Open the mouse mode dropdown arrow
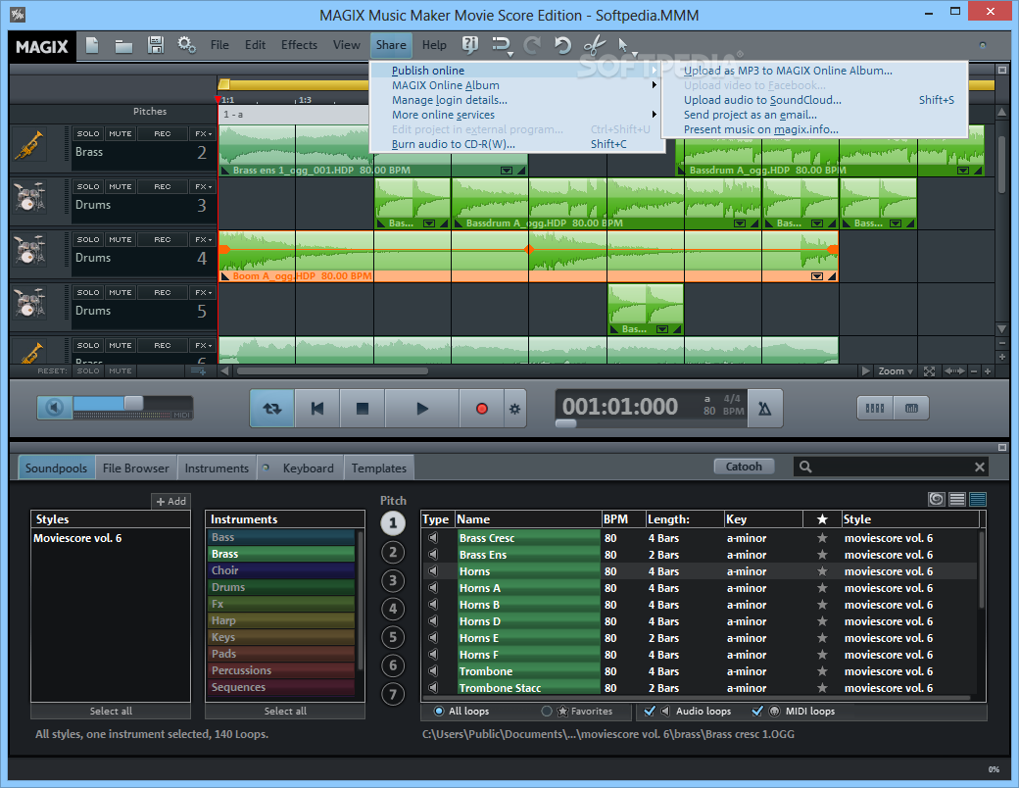 coord(635,54)
